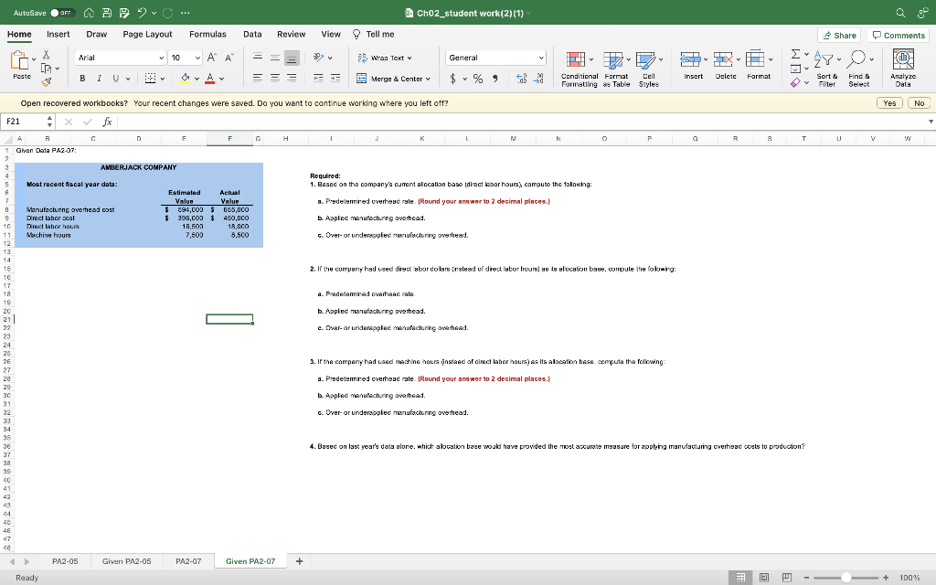The image size is (936, 585).
Task: Click the Share button
Action: pyautogui.click(x=839, y=36)
